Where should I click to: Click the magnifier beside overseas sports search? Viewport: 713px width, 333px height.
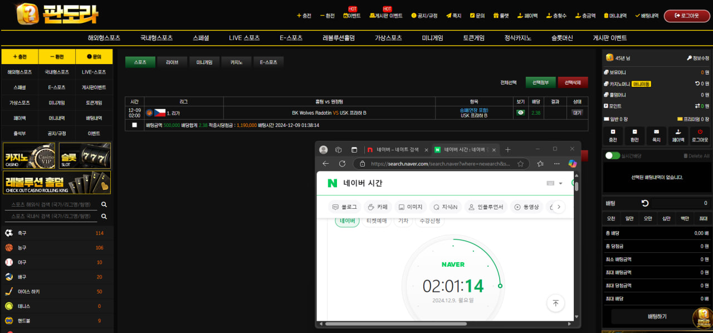pos(104,205)
